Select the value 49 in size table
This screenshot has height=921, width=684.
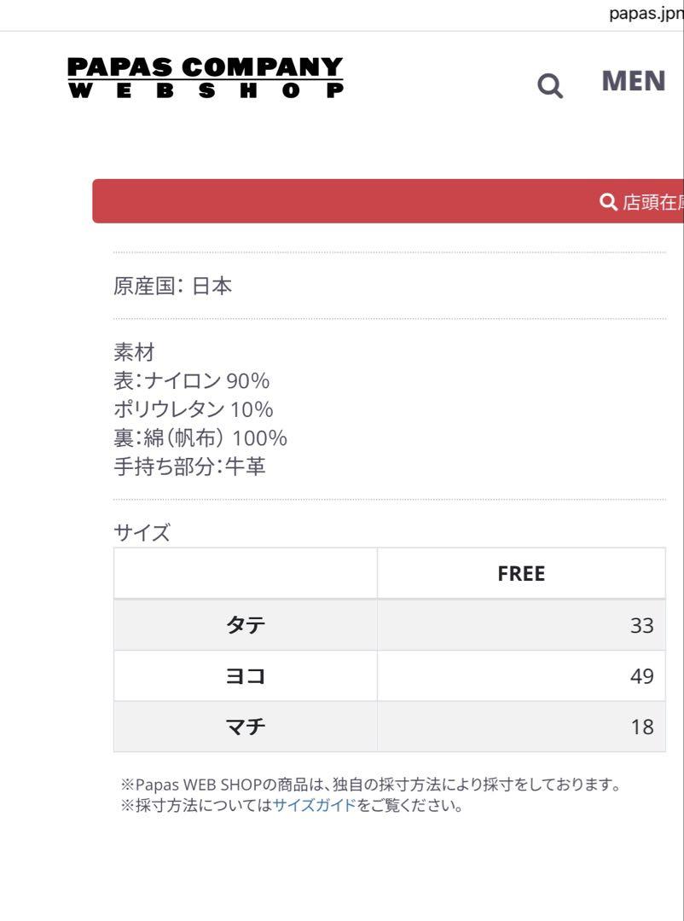tap(641, 676)
